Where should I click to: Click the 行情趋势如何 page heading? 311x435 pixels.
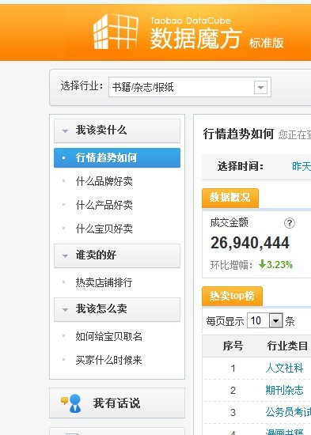[238, 134]
